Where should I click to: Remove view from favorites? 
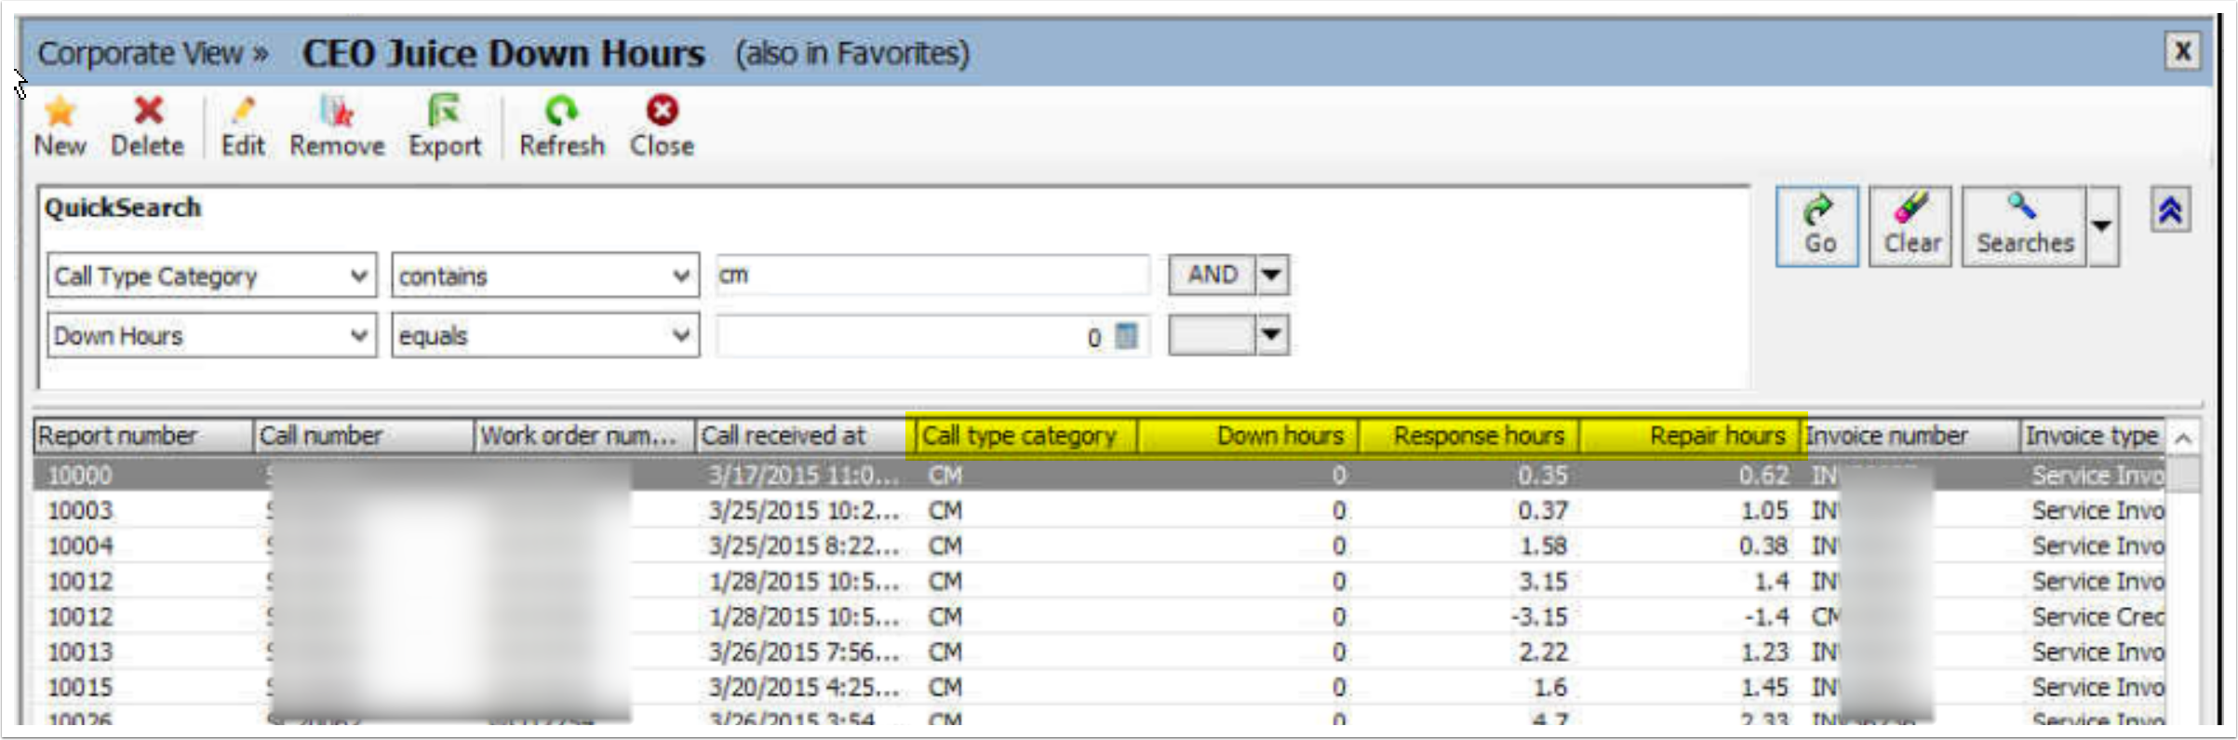[x=337, y=127]
